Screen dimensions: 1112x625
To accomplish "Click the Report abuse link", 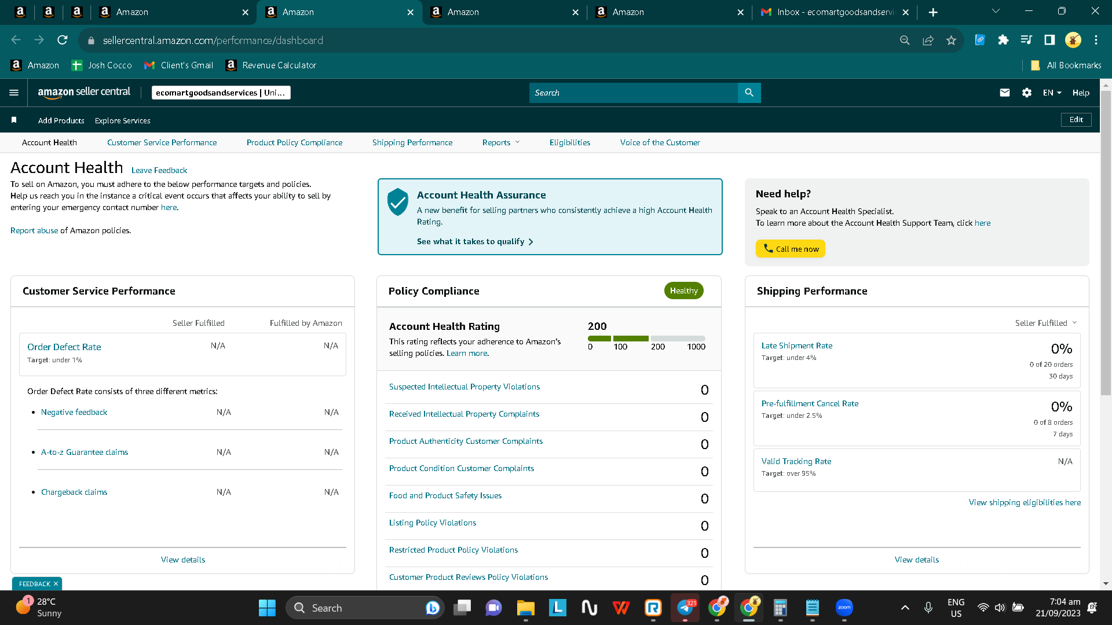I will tap(34, 230).
